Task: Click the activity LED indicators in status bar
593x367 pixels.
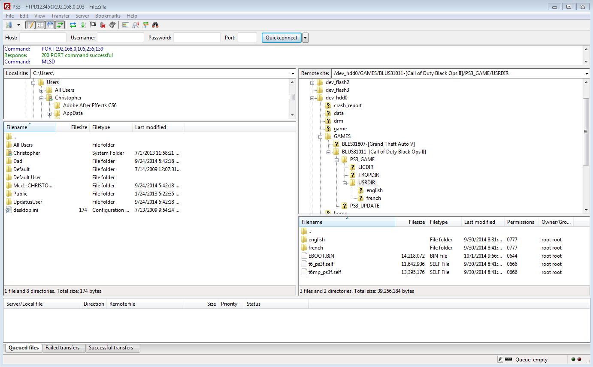Action: pos(575,359)
